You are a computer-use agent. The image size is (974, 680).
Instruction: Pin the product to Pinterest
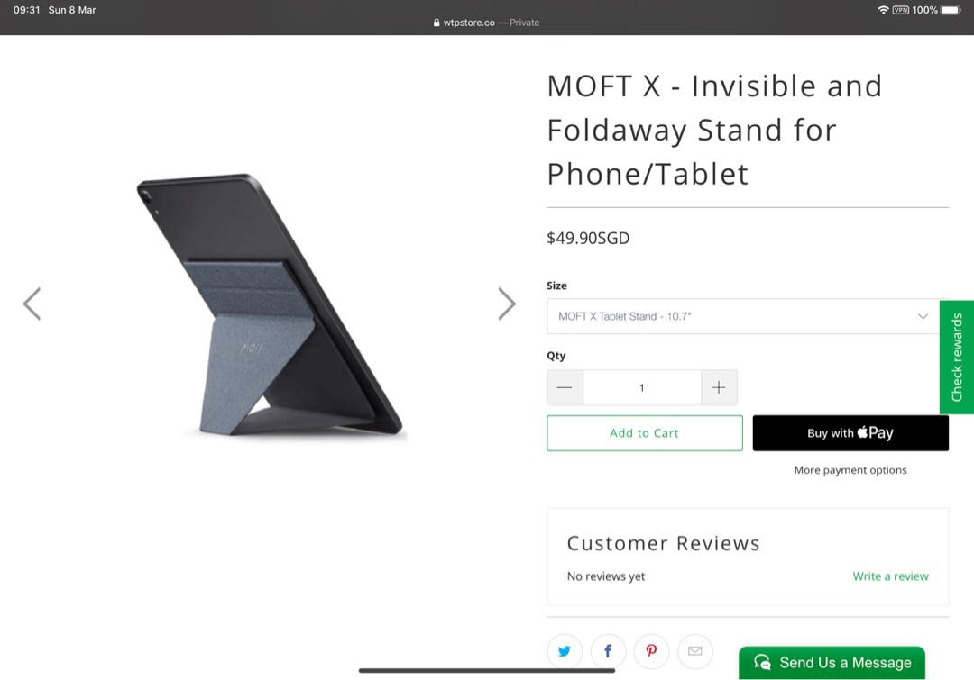pos(650,650)
